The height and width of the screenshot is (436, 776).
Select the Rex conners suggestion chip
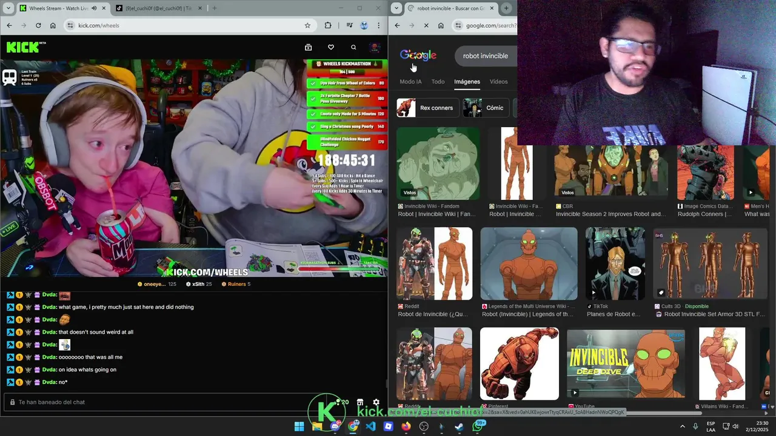(x=427, y=108)
